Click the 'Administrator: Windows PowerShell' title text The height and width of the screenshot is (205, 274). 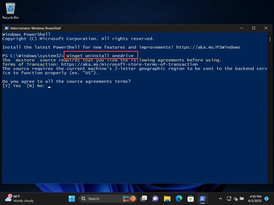click(x=36, y=28)
